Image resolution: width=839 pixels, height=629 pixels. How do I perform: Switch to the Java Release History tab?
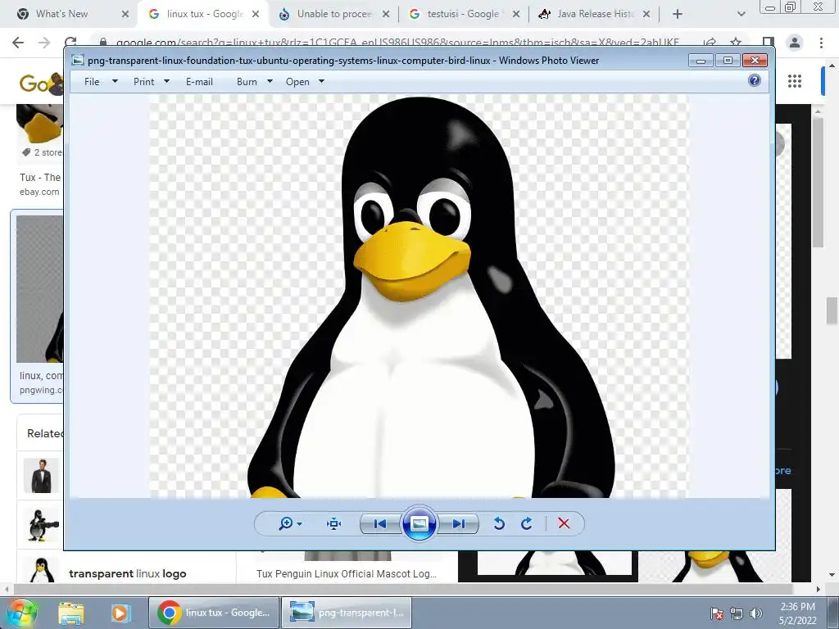[x=596, y=14]
